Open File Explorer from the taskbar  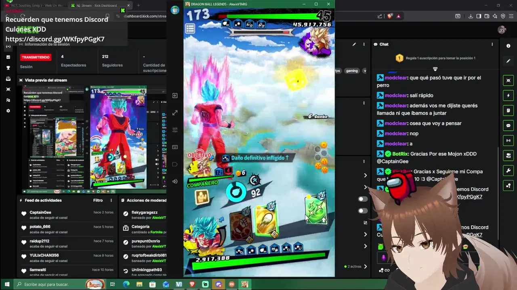[x=139, y=284]
